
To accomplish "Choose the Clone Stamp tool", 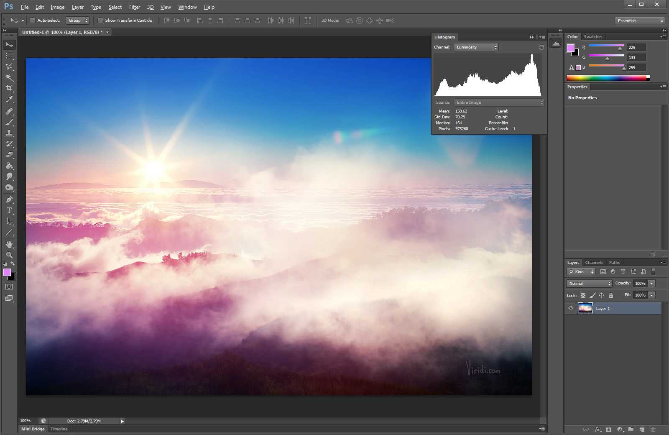I will tap(9, 133).
